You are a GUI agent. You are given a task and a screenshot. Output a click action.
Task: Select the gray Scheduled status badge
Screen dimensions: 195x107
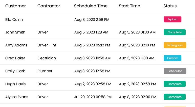tap(175, 71)
